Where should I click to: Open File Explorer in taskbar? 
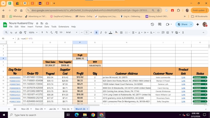(85, 115)
